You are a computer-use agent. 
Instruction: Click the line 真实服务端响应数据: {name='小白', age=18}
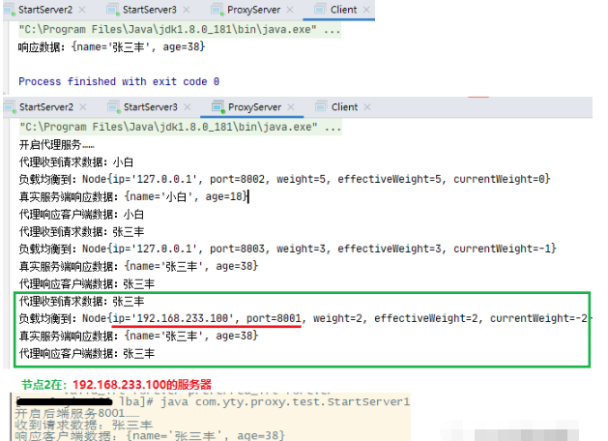point(133,196)
